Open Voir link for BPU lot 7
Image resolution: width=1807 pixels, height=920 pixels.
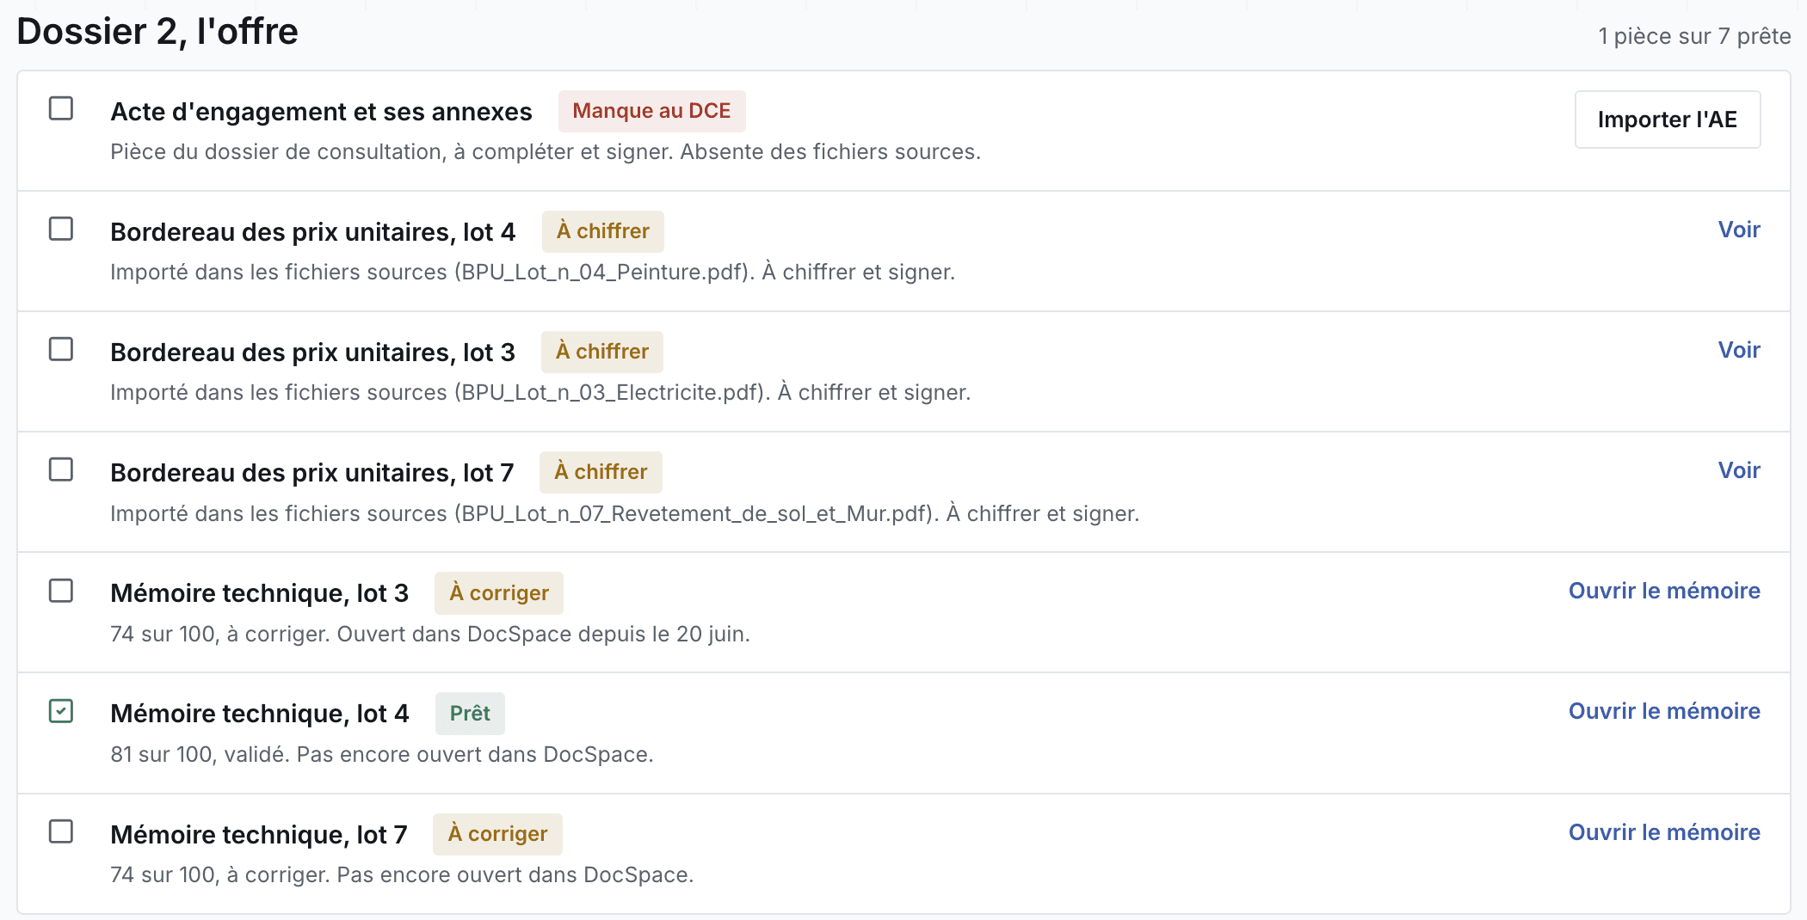pos(1739,470)
